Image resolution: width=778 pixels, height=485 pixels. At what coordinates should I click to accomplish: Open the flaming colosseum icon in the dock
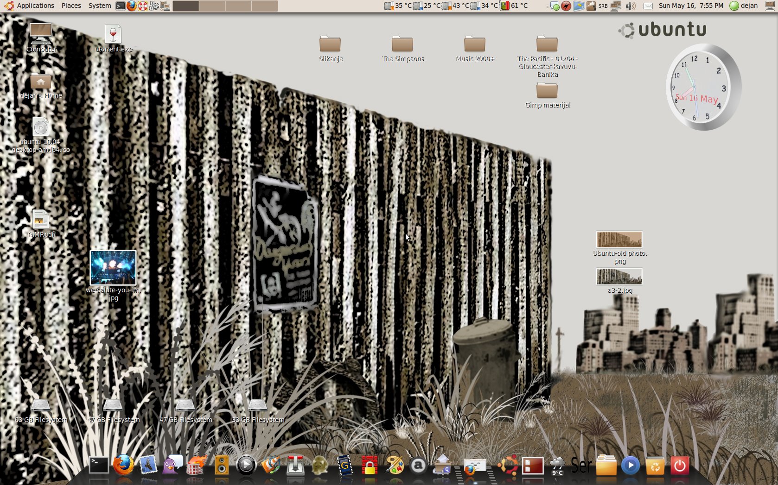[197, 465]
